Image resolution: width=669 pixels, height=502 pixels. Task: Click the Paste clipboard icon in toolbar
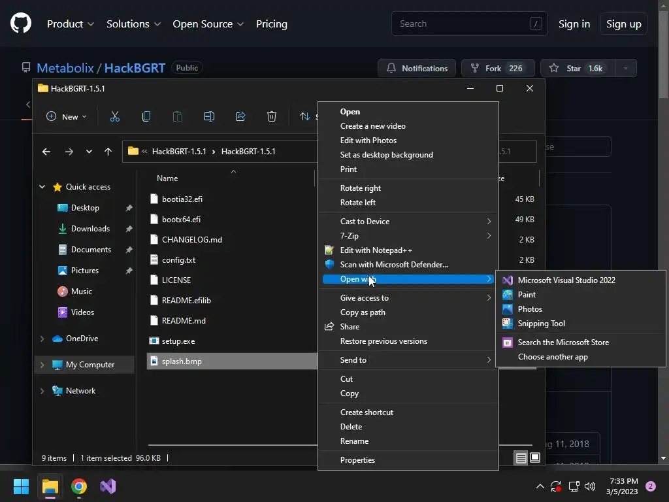point(178,116)
